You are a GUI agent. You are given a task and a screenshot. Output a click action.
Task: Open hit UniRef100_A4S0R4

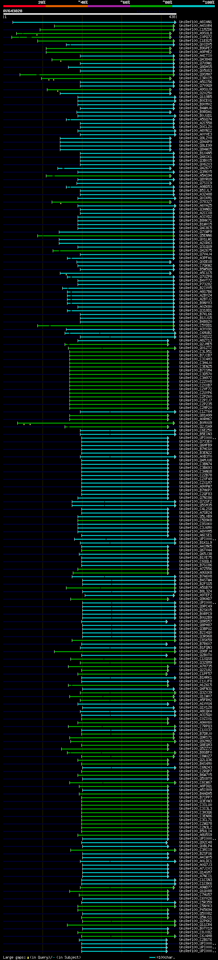click(195, 26)
